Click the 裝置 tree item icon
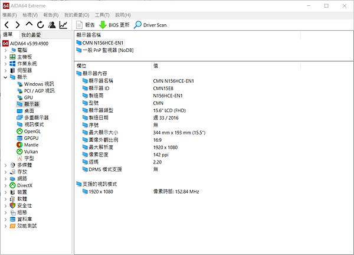354x255 pixels. 12,192
